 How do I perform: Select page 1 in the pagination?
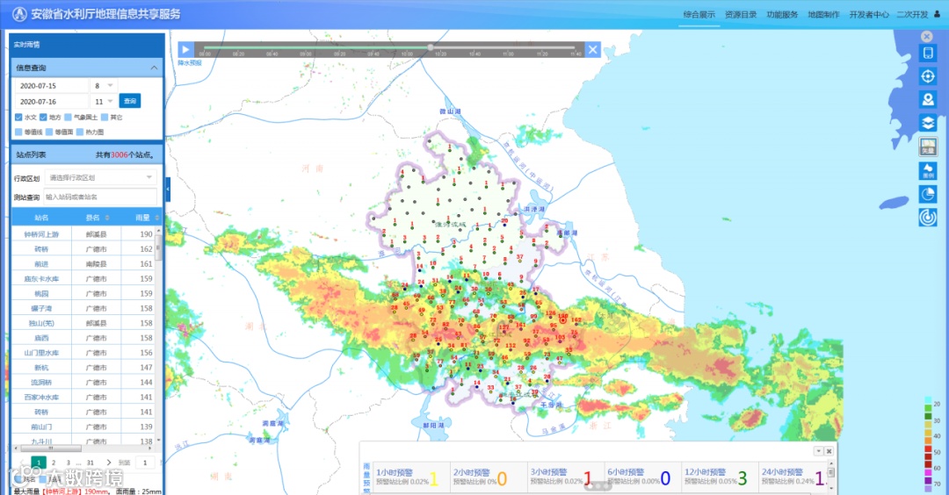tap(38, 463)
